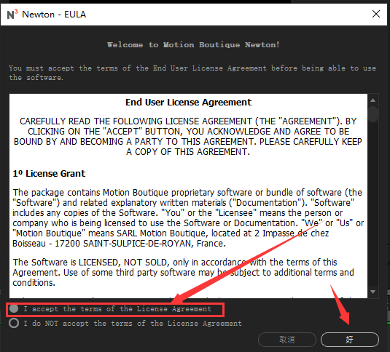Viewport: 390px width, 352px height.
Task: Close the Newton EULA dialog
Action: pos(376,14)
